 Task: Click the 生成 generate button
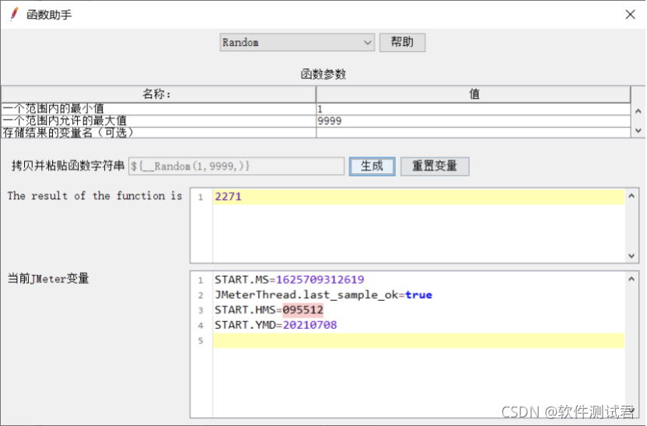372,166
